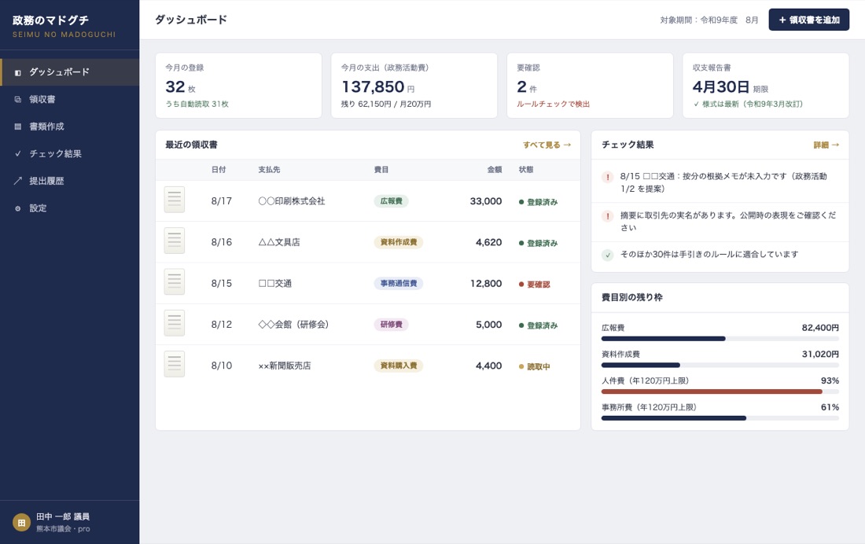Screen dimensions: 865x544
Task: Open the 今月の支出 137,850円 card
Action: 414,86
